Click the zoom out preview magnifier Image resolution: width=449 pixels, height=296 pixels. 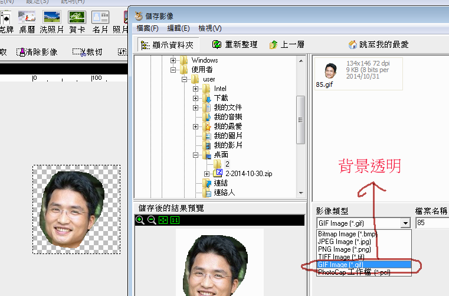(151, 220)
